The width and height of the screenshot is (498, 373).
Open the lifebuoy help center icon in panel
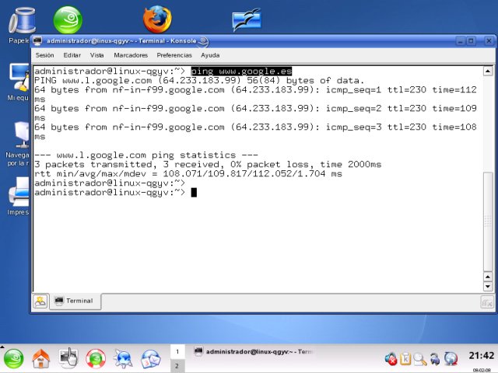[x=96, y=359]
